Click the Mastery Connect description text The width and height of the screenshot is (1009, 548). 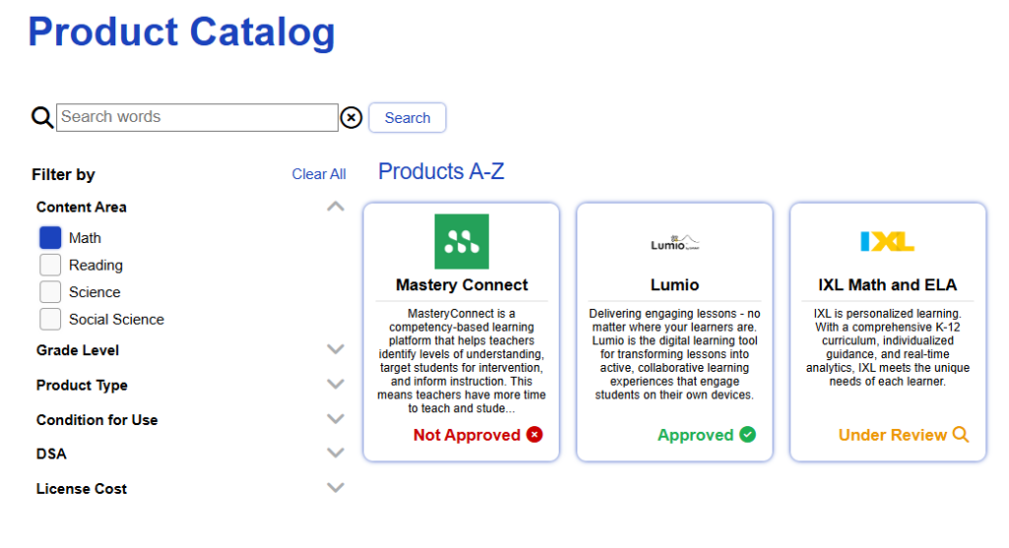pos(461,360)
